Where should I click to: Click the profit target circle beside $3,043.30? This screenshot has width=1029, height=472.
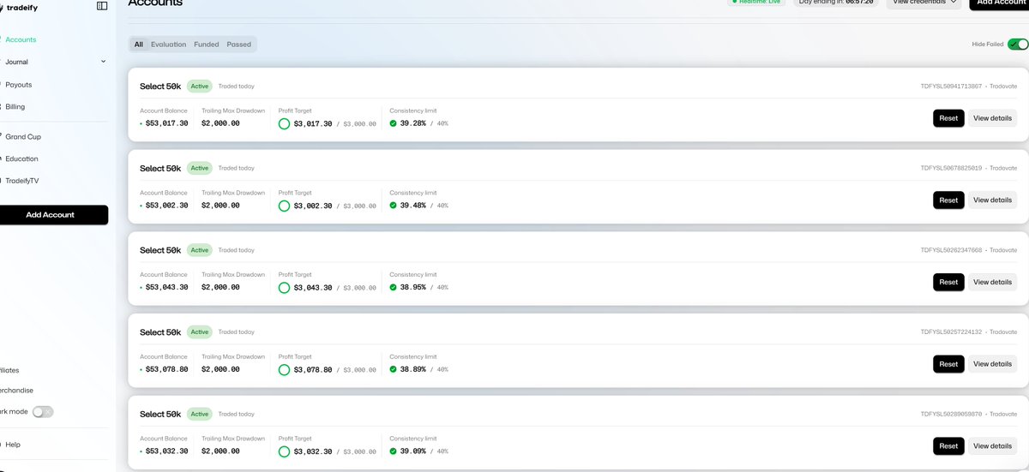(285, 288)
